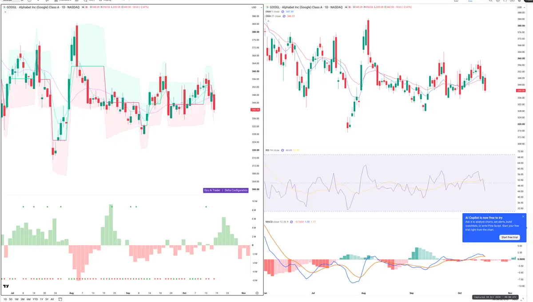Click the 380.00 price label on left axis
This screenshot has width=533, height=302.
[255, 32]
